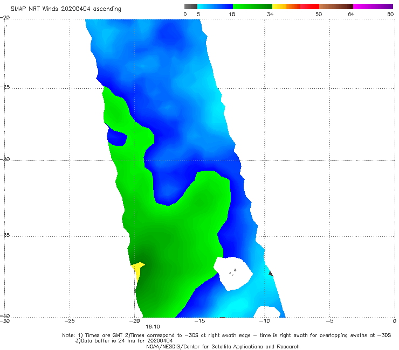
Task: Click the green 18-34 segment of the color bar
Action: tap(252, 6)
